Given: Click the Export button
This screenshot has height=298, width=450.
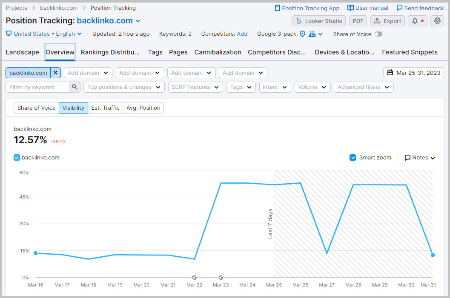Looking at the screenshot, I should point(387,21).
